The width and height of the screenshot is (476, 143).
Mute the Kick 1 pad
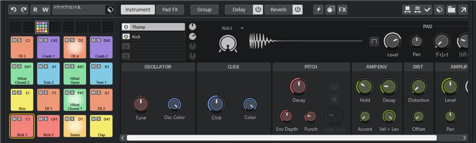14,119
